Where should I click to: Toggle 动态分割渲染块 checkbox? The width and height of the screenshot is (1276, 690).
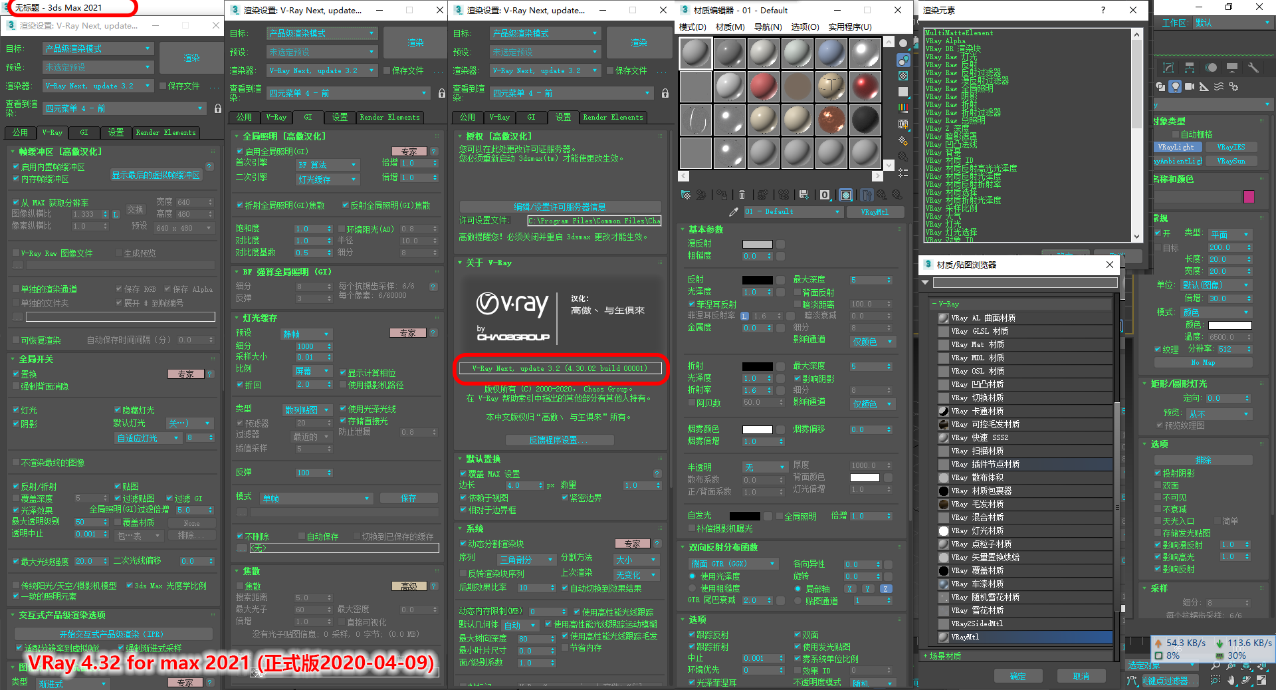(x=463, y=544)
